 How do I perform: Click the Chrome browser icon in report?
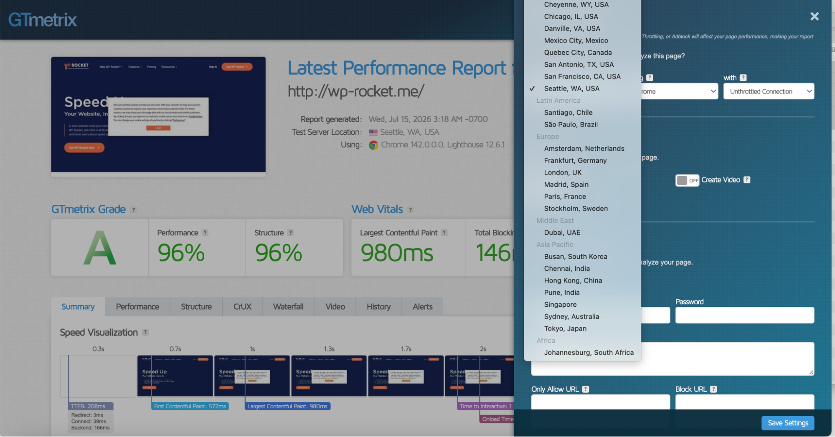373,145
